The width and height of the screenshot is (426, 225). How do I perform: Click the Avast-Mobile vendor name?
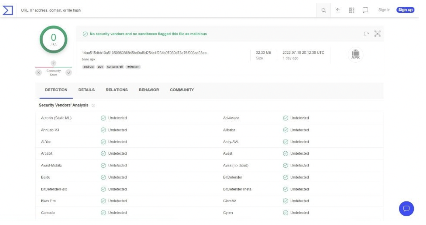click(51, 165)
